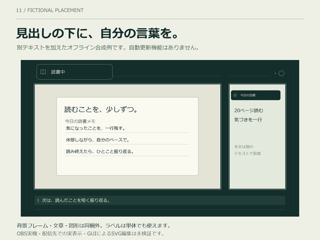Click the footnote starting OBS実機・配信先
The image size is (320, 240).
point(90,233)
